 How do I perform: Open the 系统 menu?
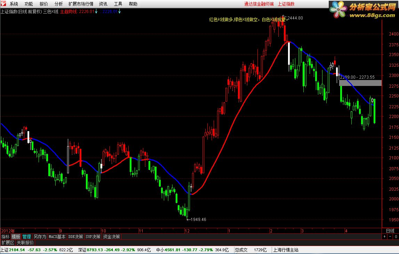tap(14, 4)
